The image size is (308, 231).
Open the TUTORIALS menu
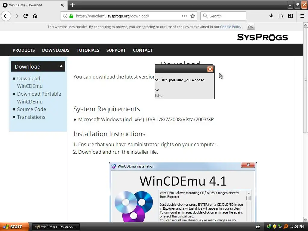click(x=88, y=50)
